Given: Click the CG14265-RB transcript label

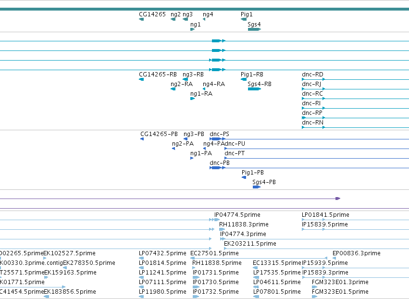Looking at the screenshot, I should [x=158, y=75].
